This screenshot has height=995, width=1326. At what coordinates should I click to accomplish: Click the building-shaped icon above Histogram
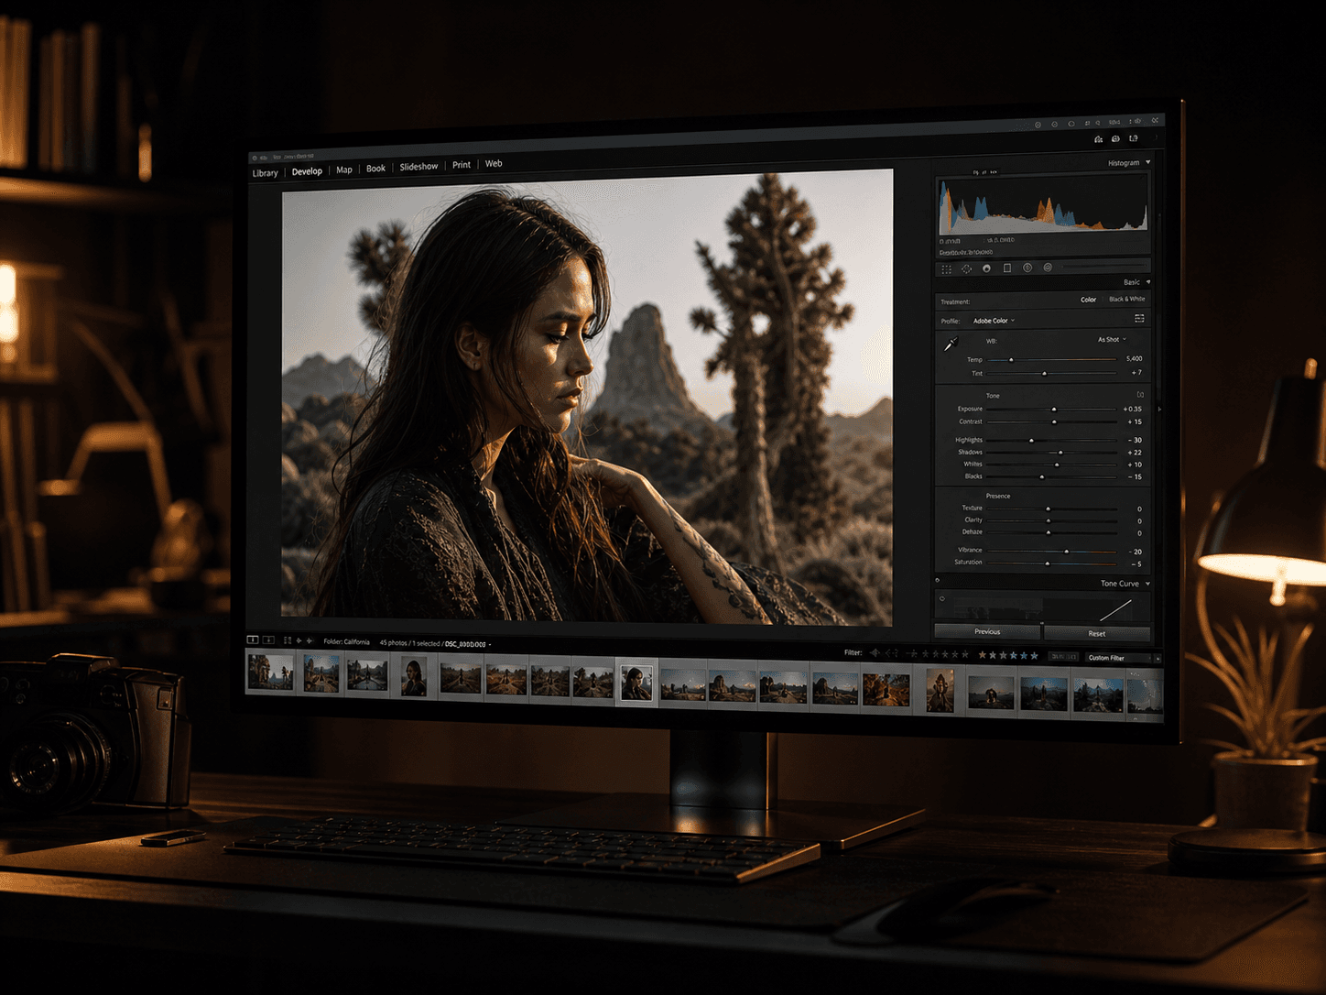(1098, 139)
